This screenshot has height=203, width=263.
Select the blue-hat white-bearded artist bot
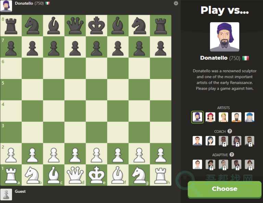click(249, 117)
